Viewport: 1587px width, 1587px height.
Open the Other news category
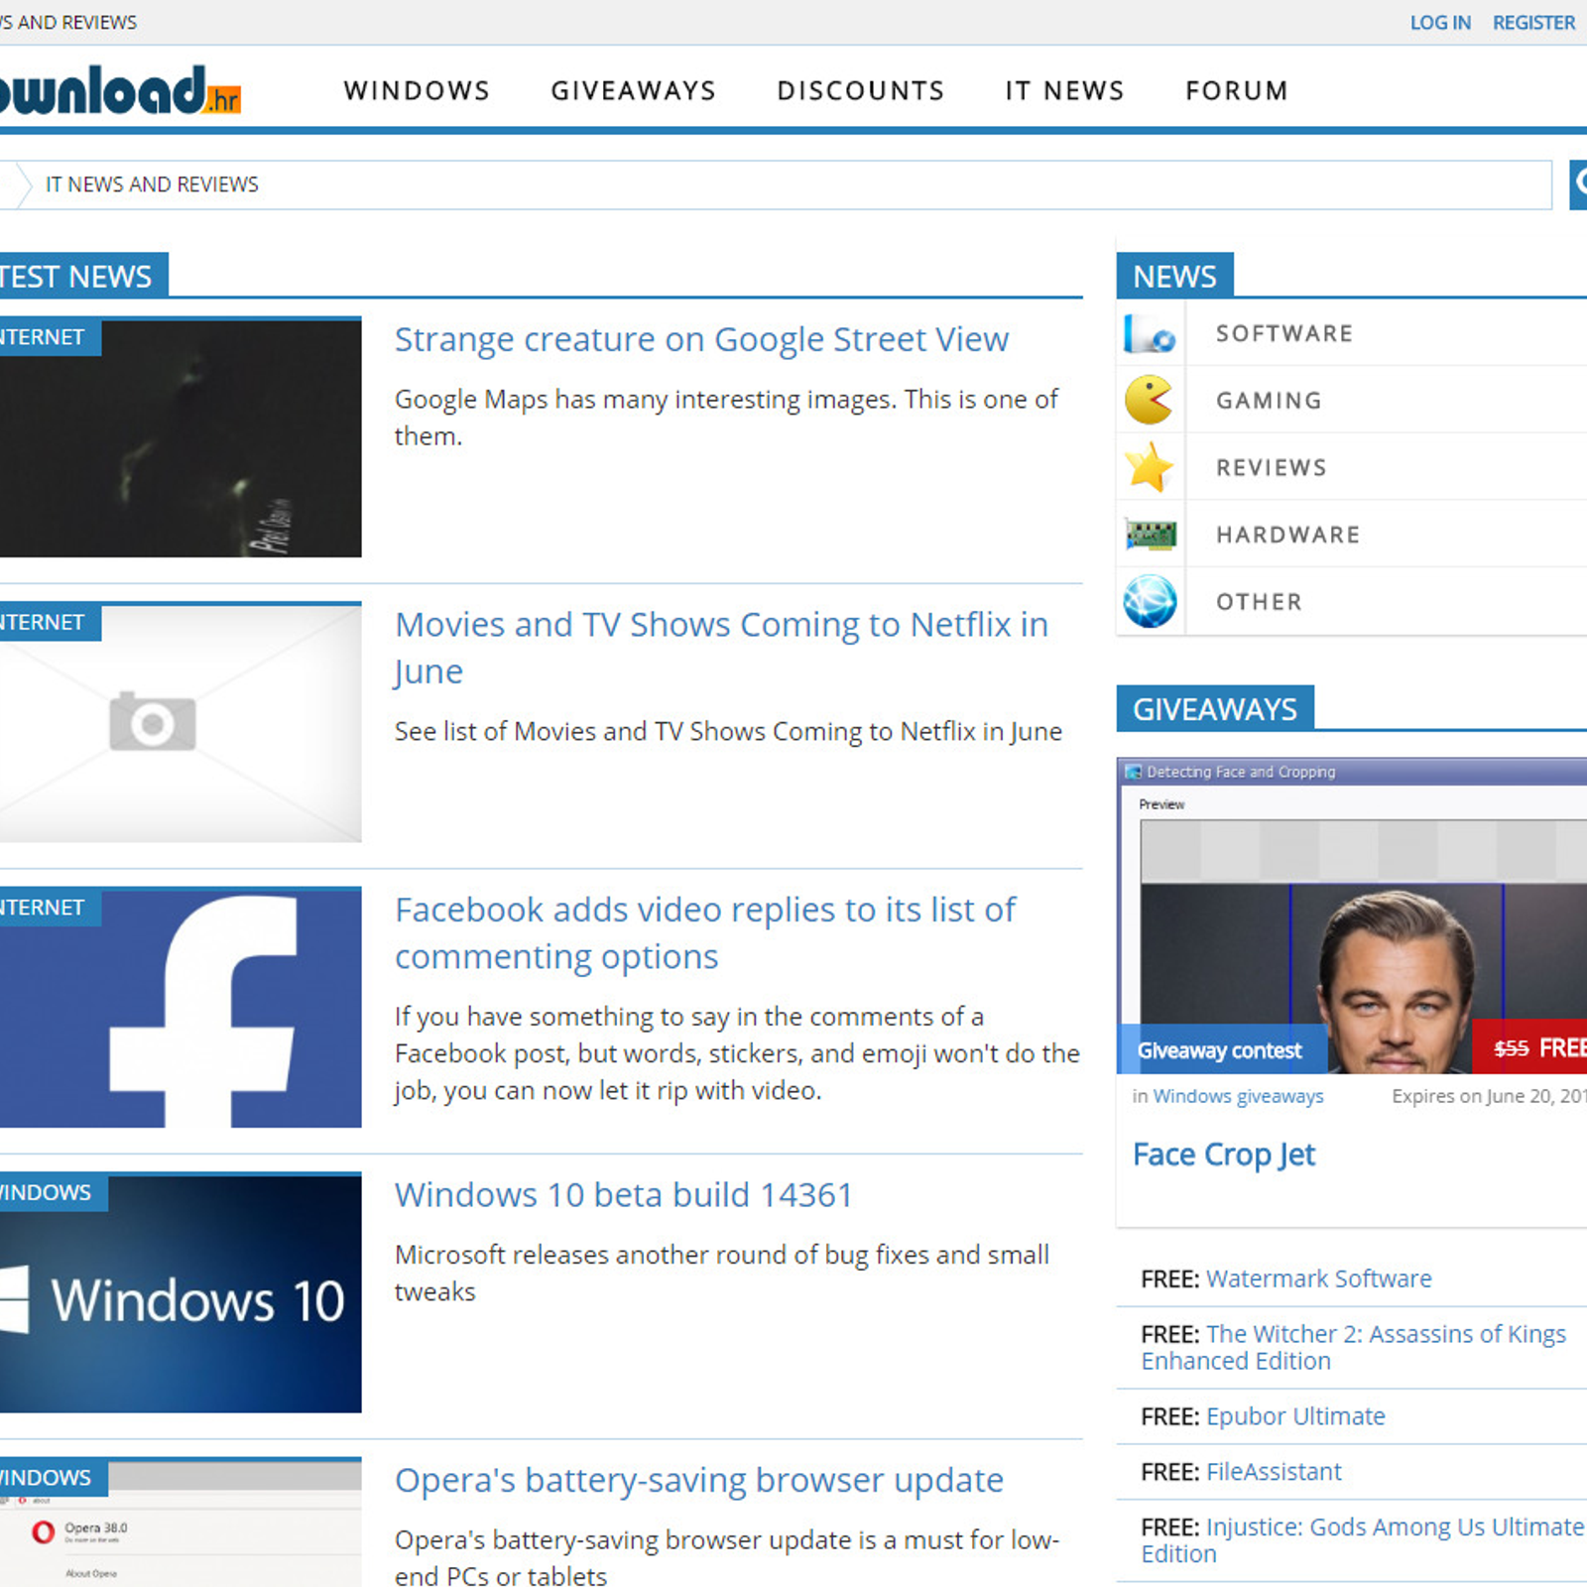(x=1259, y=602)
